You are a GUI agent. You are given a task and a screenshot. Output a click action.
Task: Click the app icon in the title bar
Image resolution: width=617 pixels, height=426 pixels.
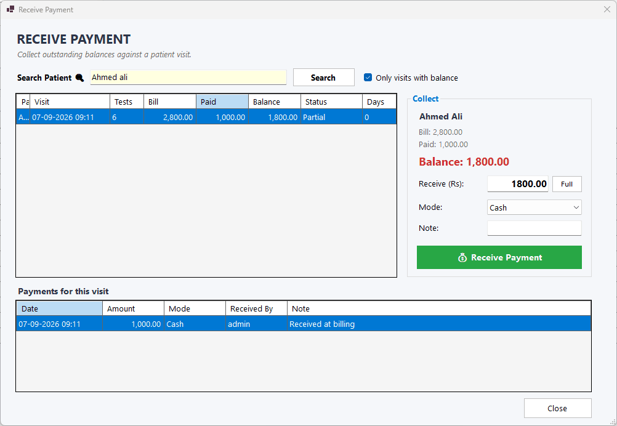point(10,9)
